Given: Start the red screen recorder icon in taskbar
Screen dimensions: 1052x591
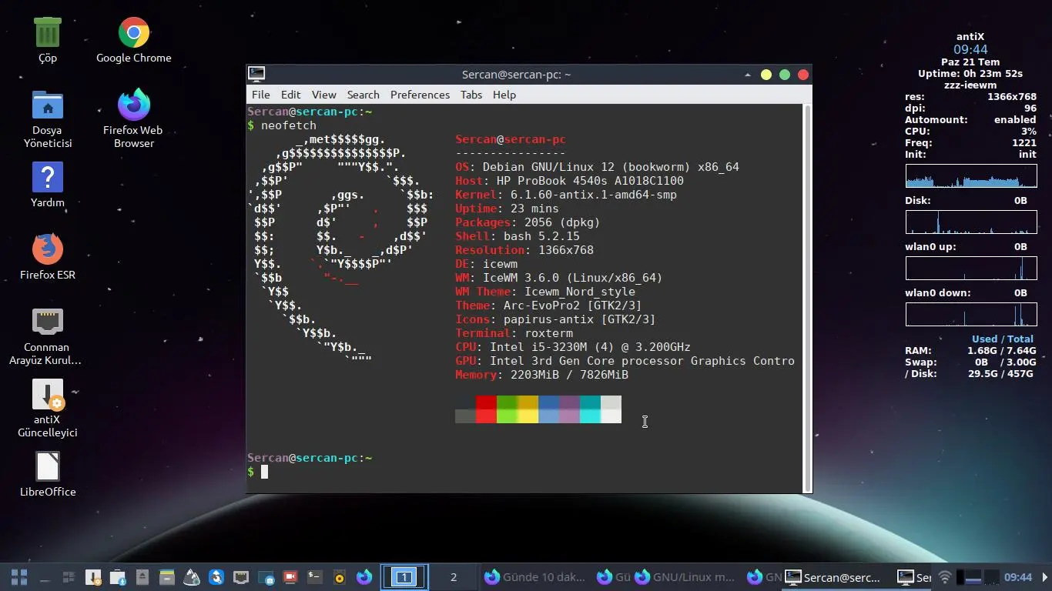Looking at the screenshot, I should pyautogui.click(x=290, y=577).
